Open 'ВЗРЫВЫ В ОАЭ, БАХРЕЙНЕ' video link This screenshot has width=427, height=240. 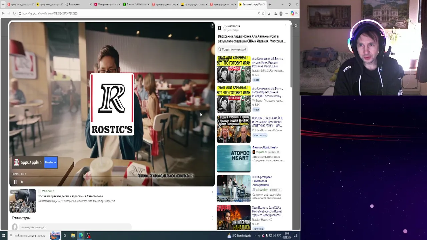[x=268, y=122]
